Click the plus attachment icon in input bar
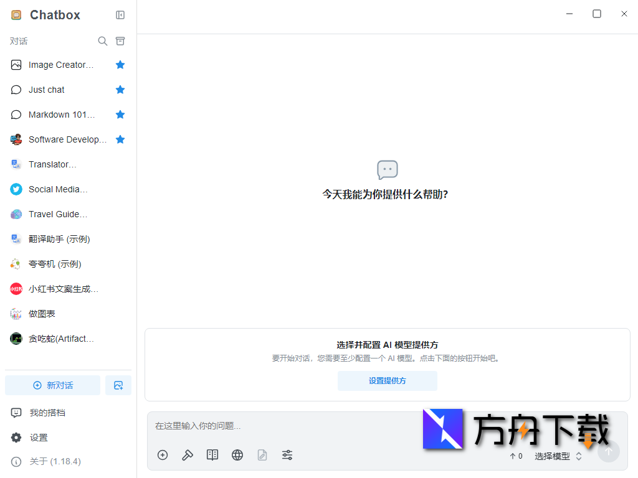The height and width of the screenshot is (478, 638). click(x=163, y=455)
